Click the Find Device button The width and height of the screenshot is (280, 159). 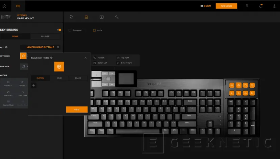[226, 6]
